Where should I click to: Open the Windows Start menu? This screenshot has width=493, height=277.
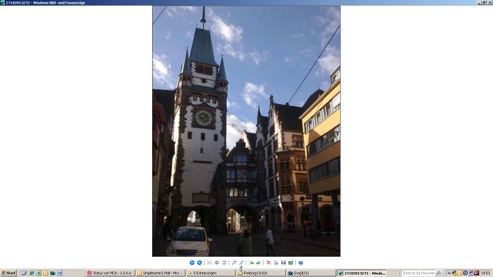[x=9, y=273]
